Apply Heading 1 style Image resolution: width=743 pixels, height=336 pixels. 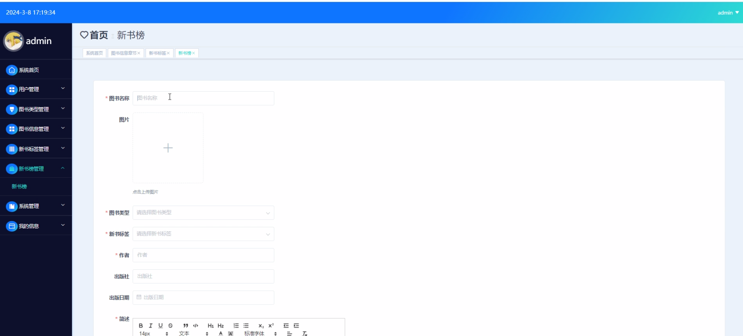click(x=211, y=325)
